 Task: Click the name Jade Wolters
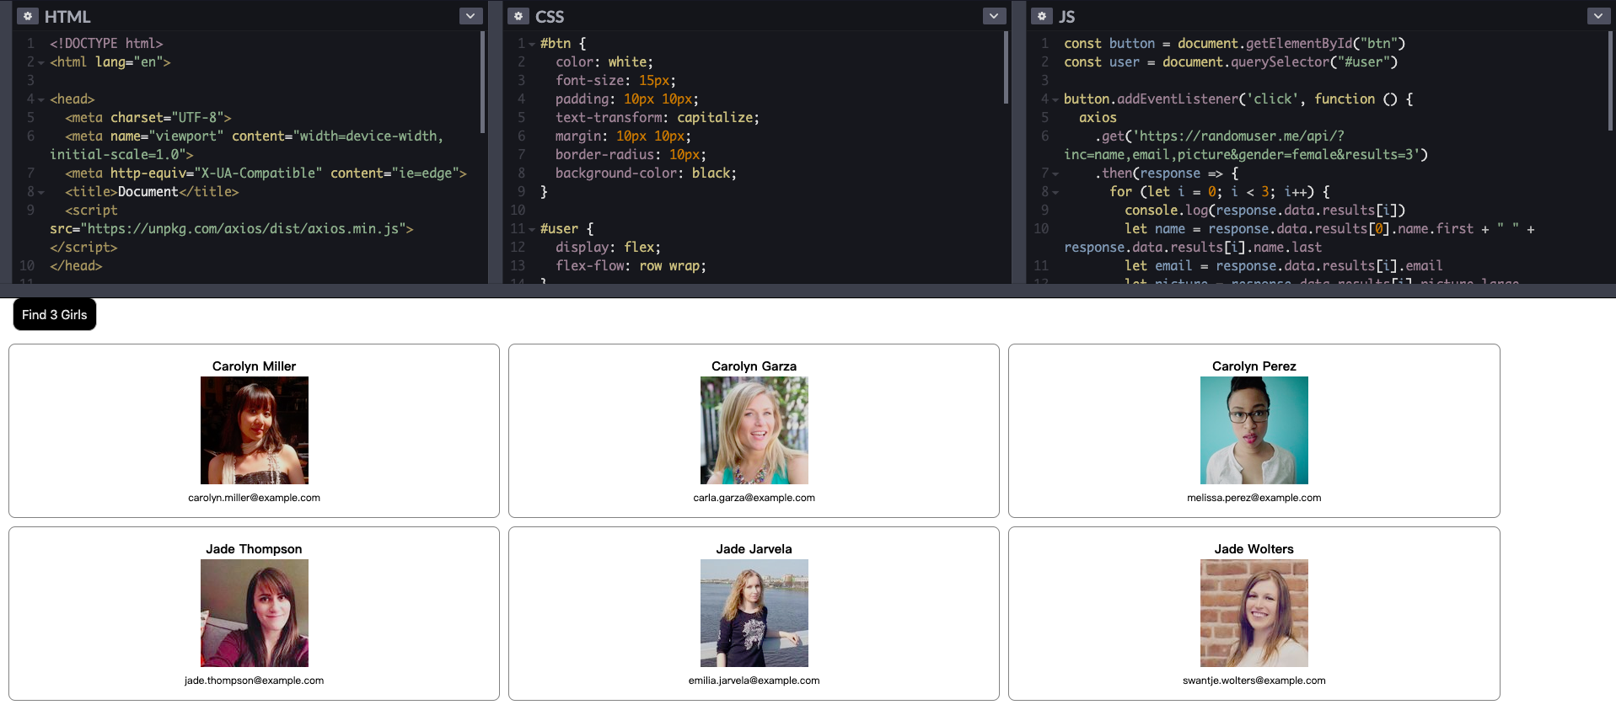point(1254,549)
